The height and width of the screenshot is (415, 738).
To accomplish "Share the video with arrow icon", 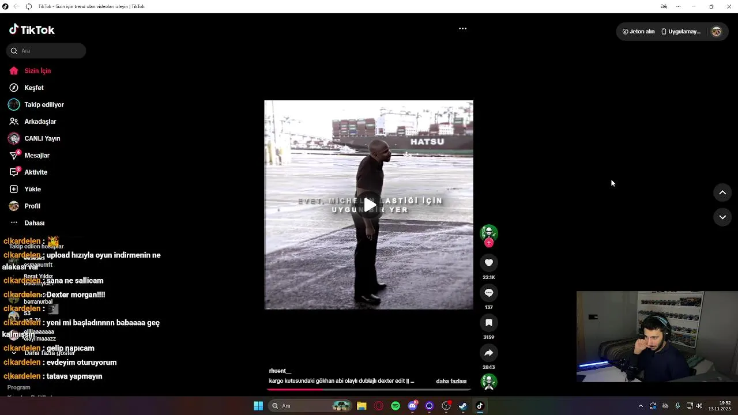I will pos(489,353).
